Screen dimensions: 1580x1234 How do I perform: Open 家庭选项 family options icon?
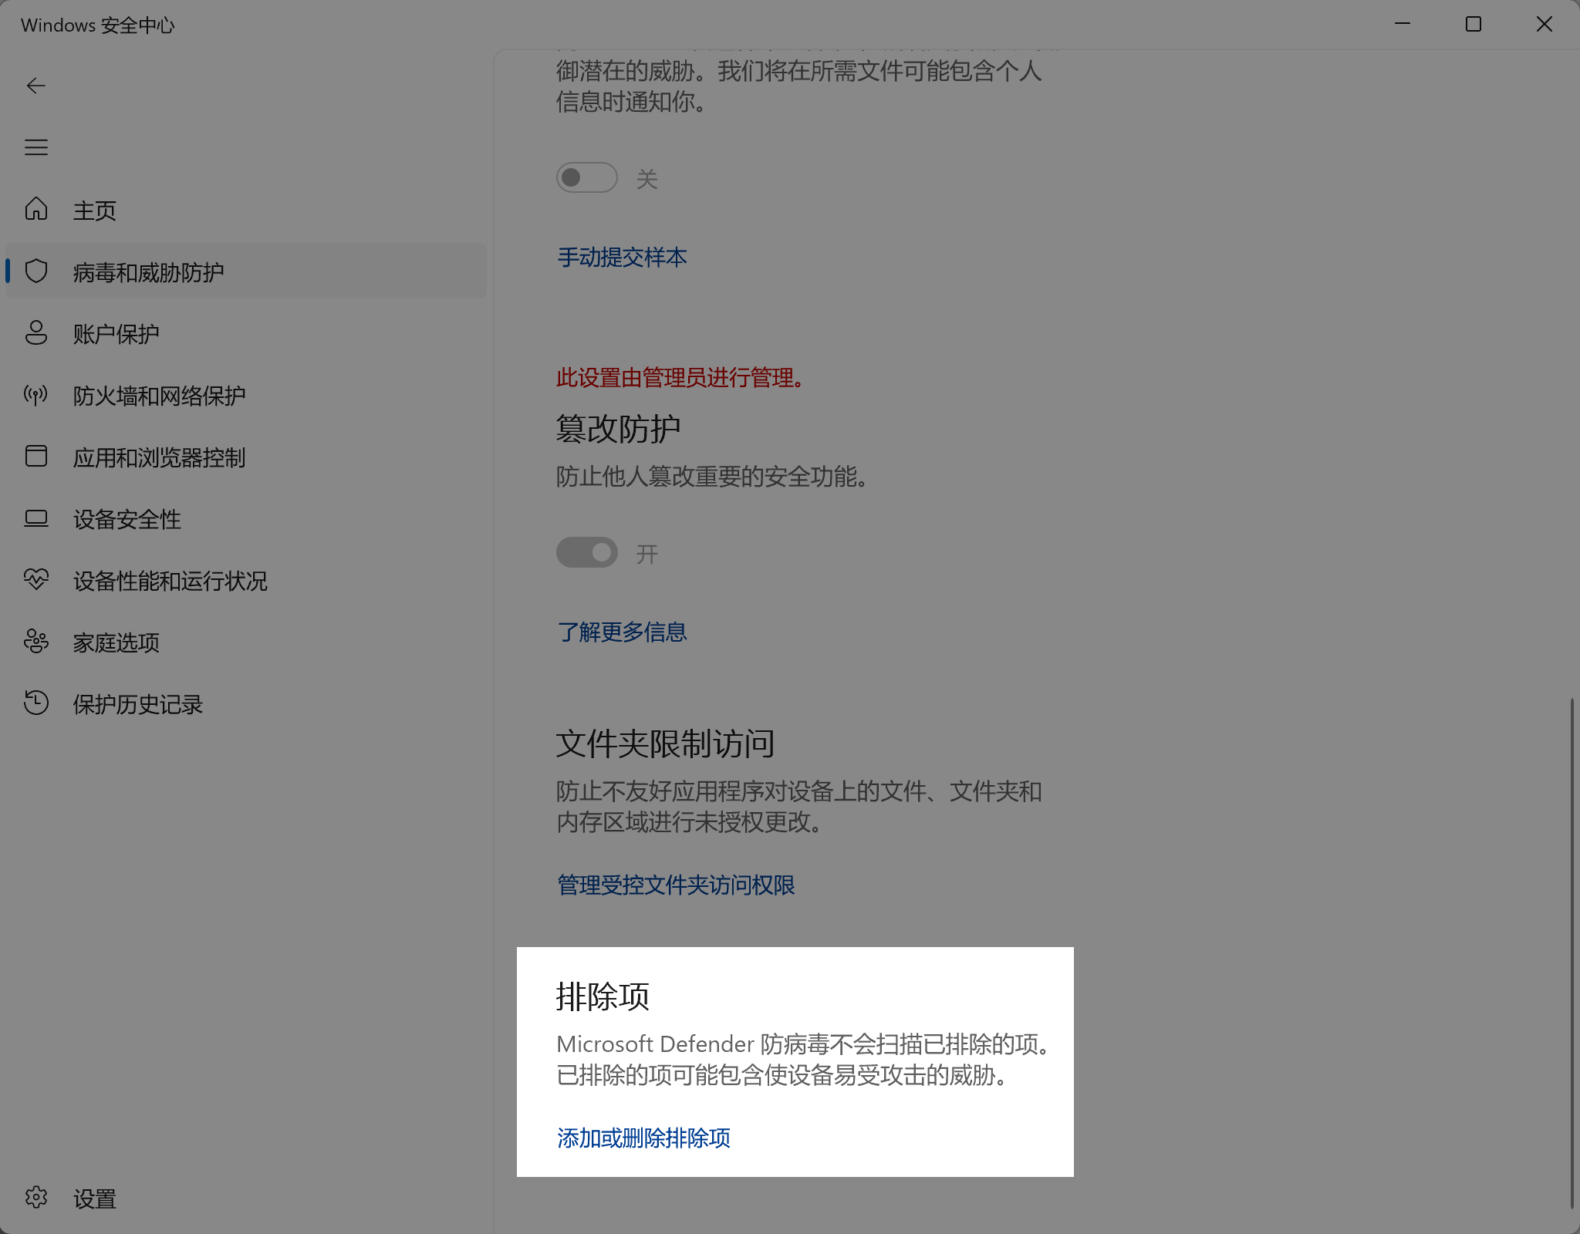pyautogui.click(x=35, y=642)
